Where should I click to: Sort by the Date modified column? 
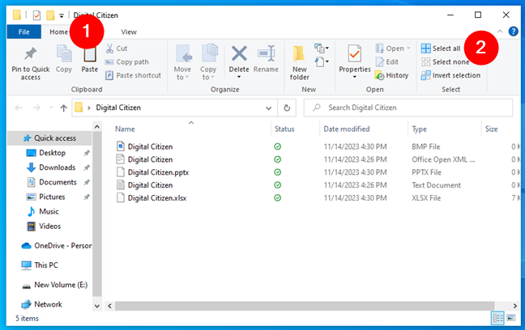coord(347,129)
